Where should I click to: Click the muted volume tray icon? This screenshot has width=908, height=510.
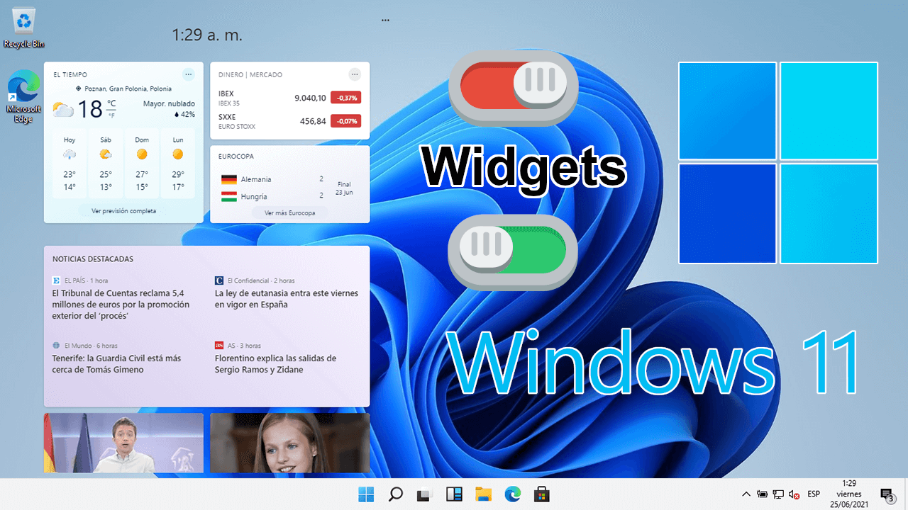794,494
